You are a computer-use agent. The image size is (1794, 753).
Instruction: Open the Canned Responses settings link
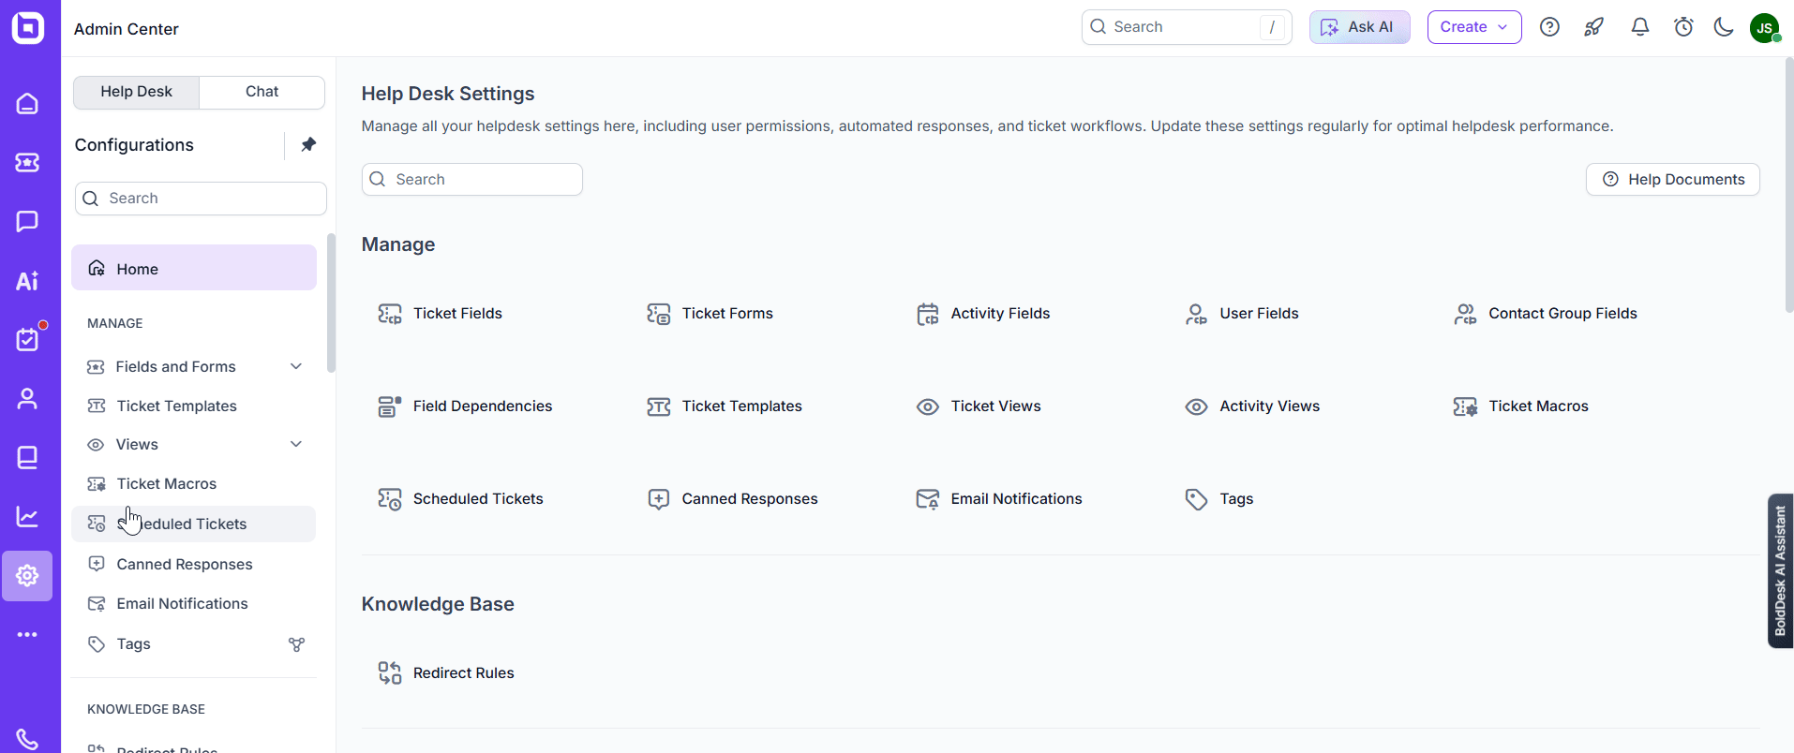(749, 499)
